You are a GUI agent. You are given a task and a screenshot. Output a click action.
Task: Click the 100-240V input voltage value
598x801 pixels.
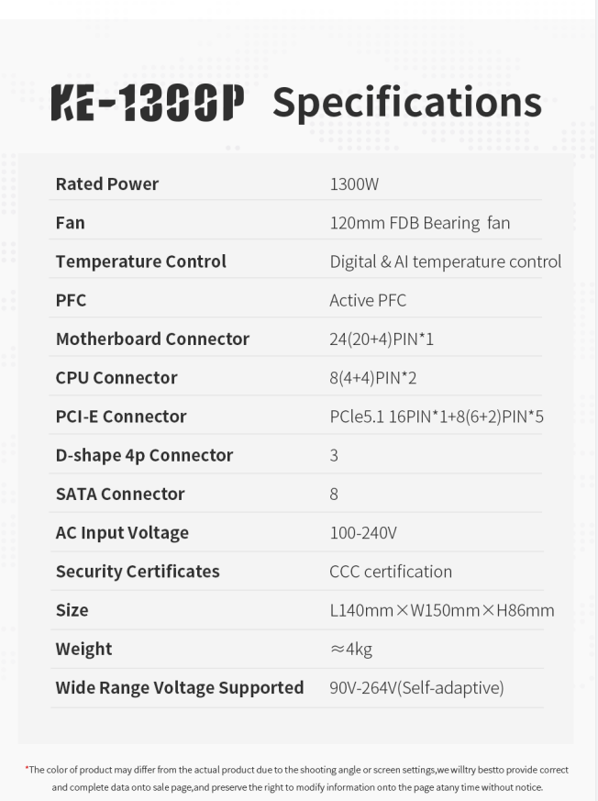(363, 533)
